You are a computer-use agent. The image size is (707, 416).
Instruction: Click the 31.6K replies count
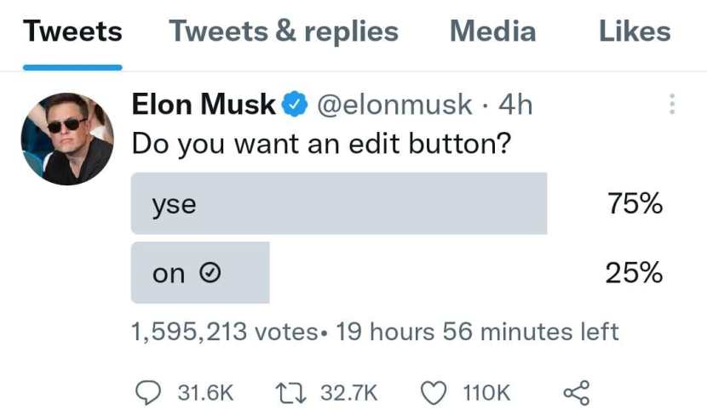click(x=205, y=392)
